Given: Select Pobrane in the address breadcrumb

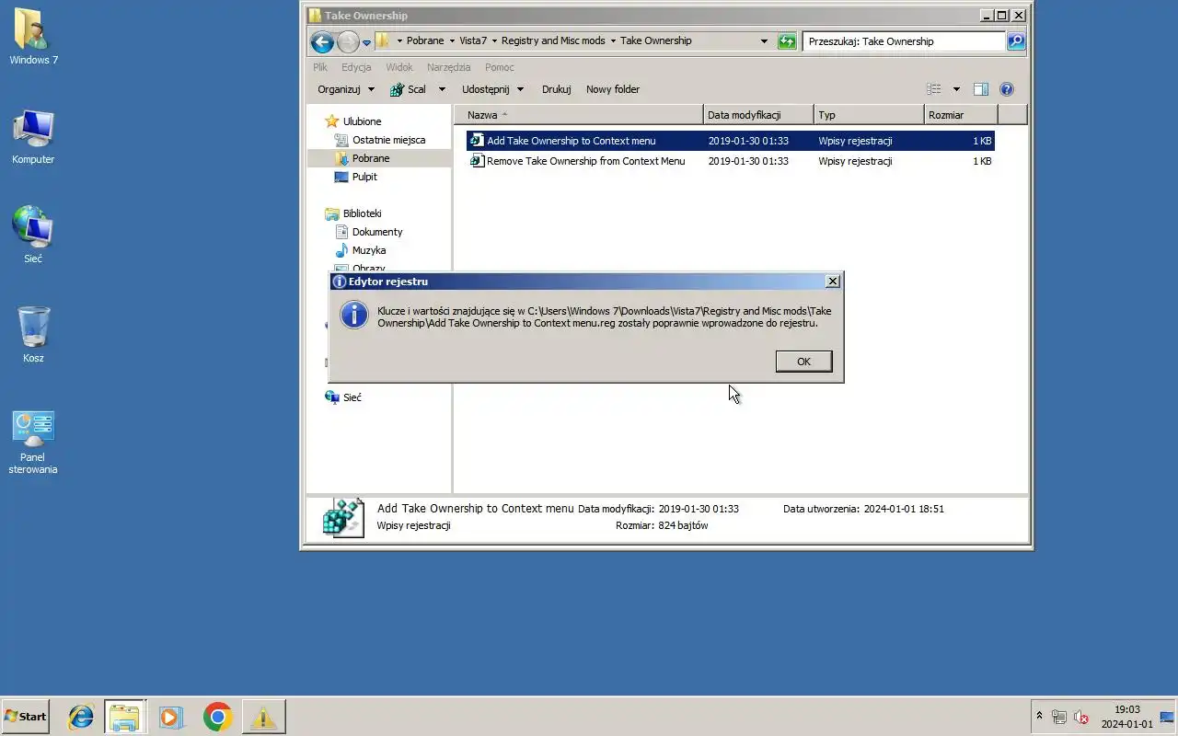Looking at the screenshot, I should [x=425, y=40].
